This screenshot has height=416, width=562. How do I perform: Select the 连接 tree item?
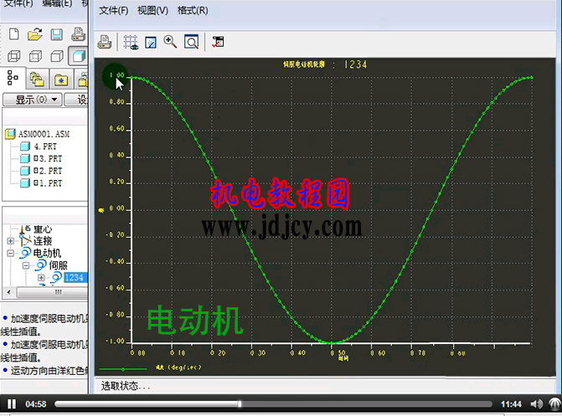(x=43, y=241)
